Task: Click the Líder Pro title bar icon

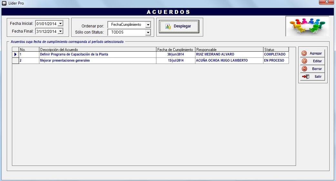Action: [x=4, y=3]
